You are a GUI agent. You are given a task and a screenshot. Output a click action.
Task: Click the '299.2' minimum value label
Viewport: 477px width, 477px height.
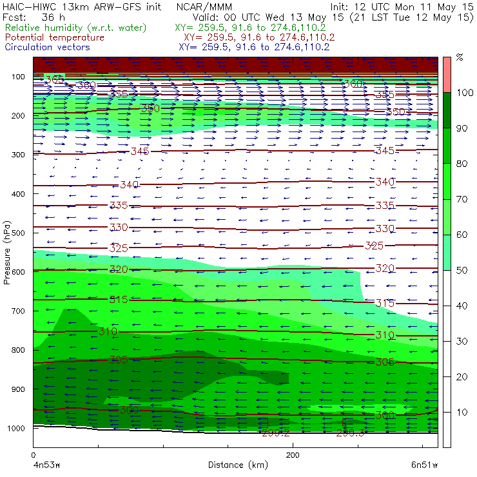click(276, 433)
